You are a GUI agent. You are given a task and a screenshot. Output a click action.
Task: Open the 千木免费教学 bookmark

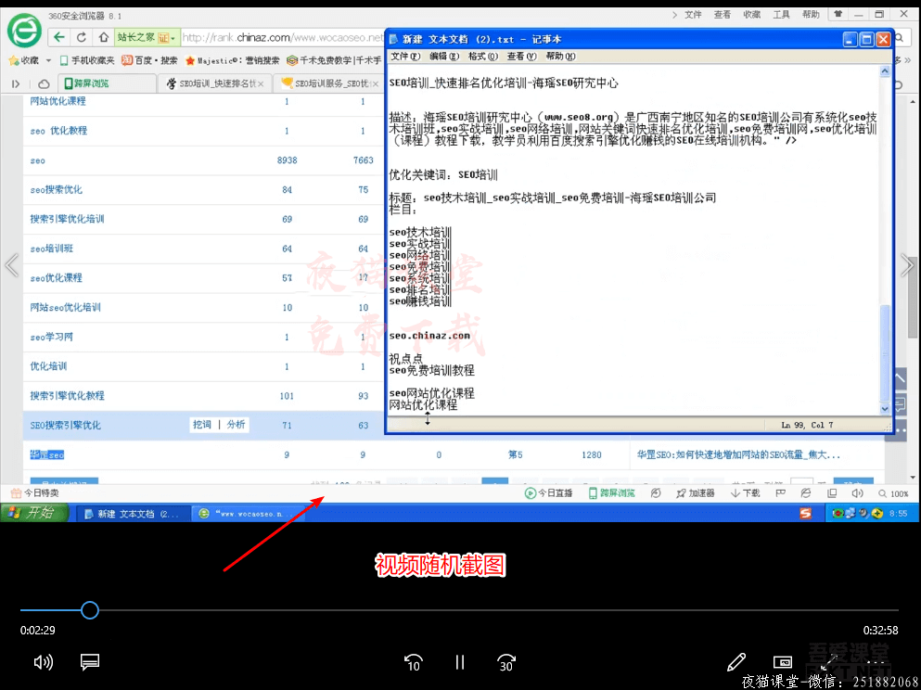334,60
